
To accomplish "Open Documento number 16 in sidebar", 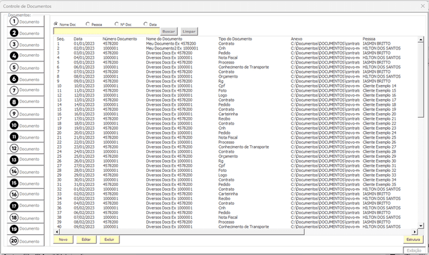I will click(x=25, y=194).
